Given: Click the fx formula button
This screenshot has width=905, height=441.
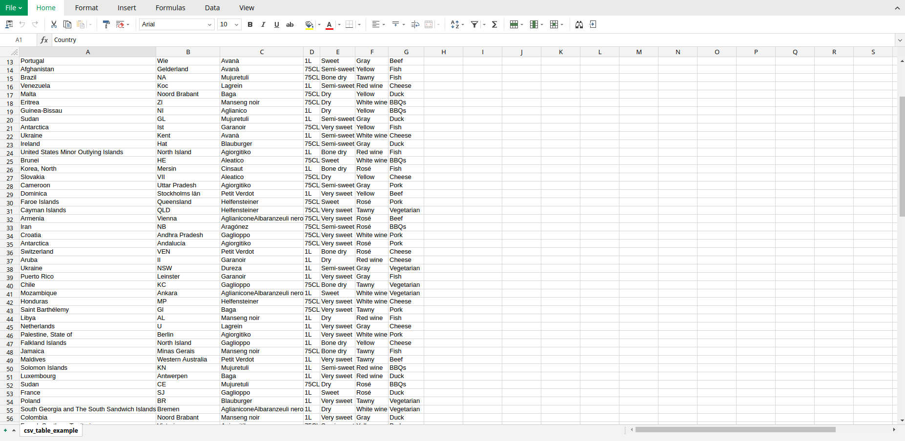Looking at the screenshot, I should click(44, 40).
